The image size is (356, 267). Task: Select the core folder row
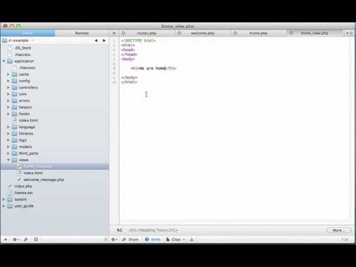[x=55, y=94]
